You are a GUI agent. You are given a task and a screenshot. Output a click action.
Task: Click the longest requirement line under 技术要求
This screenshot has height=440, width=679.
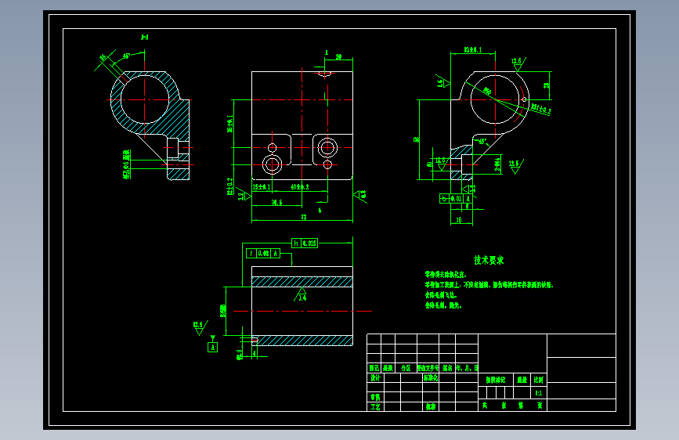click(x=489, y=285)
